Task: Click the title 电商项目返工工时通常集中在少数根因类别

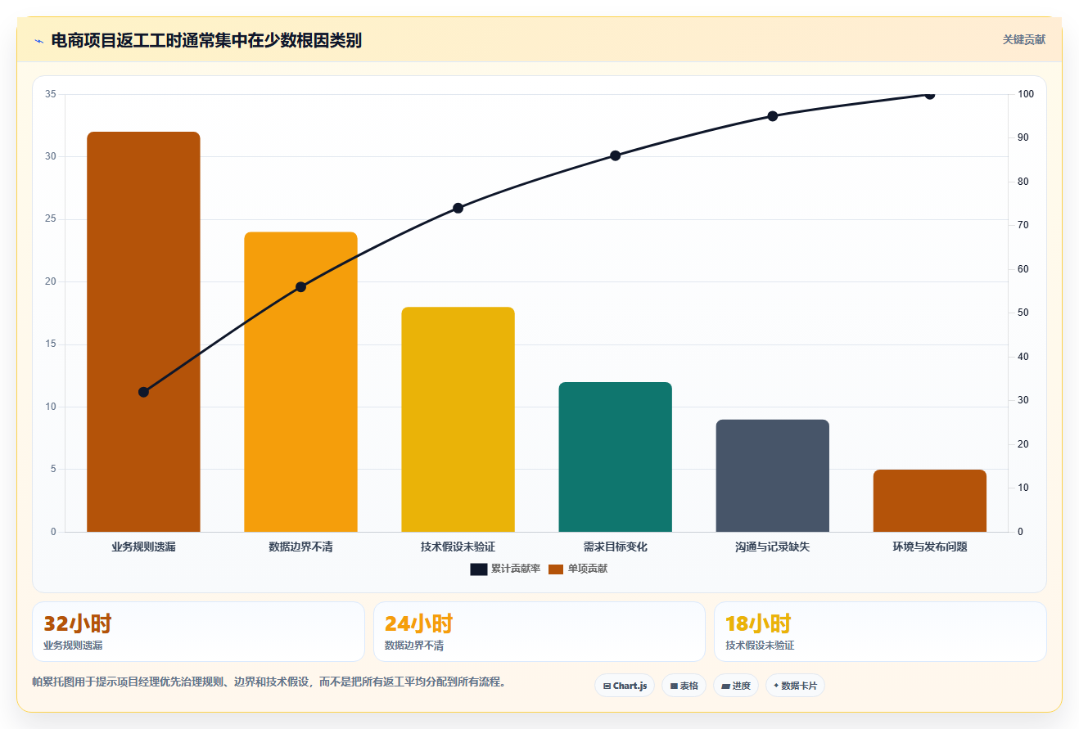Action: (206, 40)
